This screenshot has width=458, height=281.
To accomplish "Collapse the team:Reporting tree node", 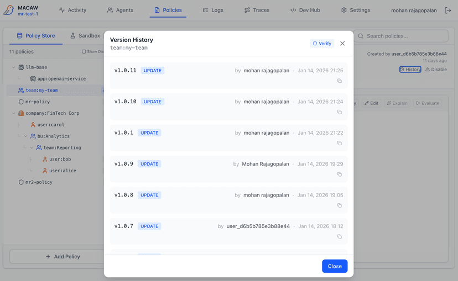I will 32,148.
